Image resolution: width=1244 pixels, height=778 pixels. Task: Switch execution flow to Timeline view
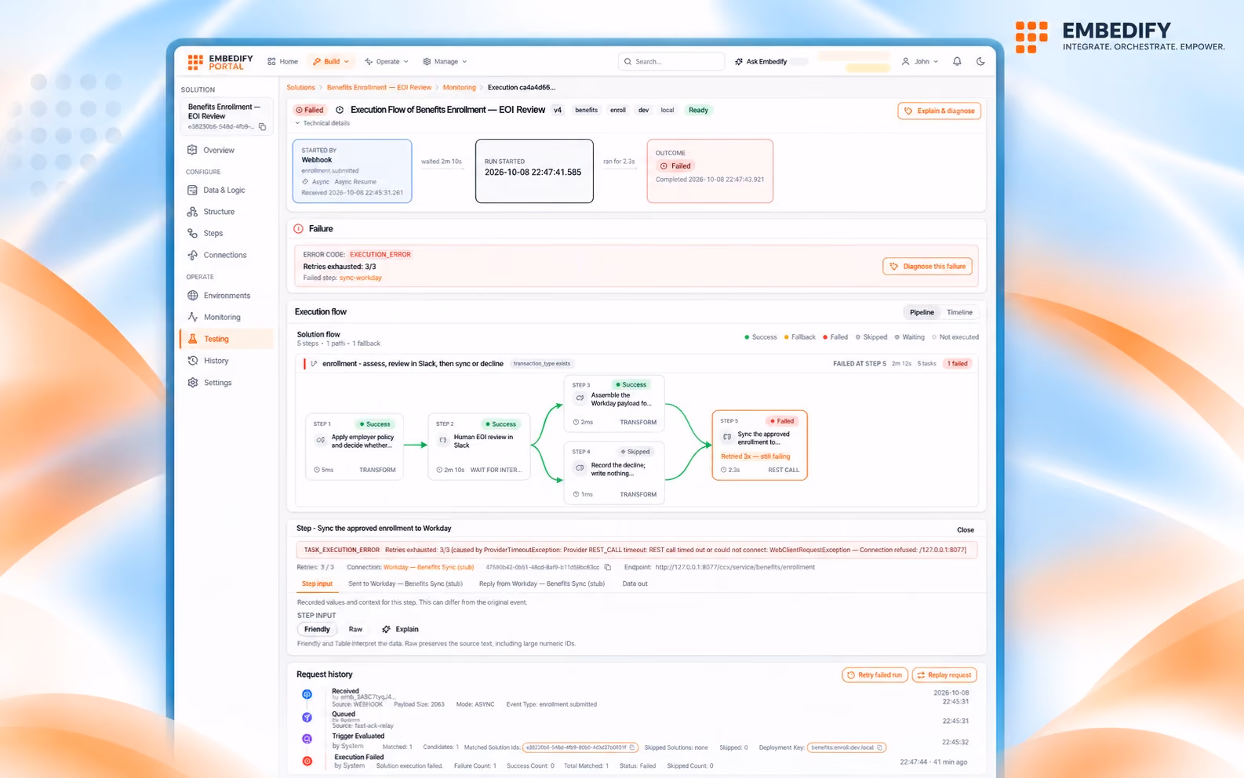coord(959,312)
